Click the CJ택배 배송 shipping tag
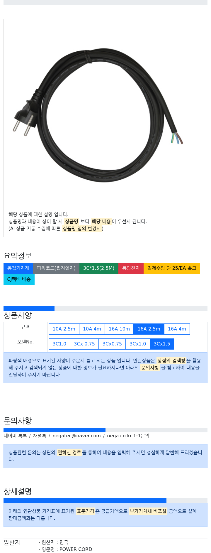 click(19, 279)
